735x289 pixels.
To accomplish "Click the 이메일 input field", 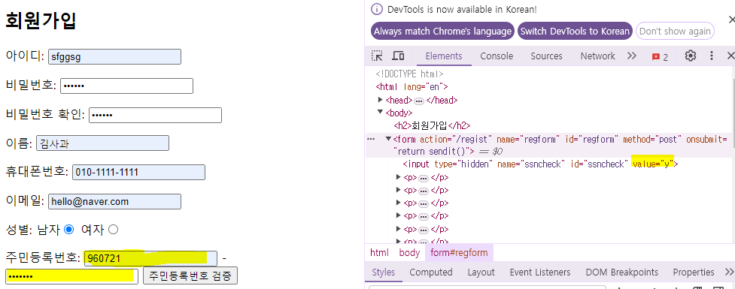I will tap(114, 202).
